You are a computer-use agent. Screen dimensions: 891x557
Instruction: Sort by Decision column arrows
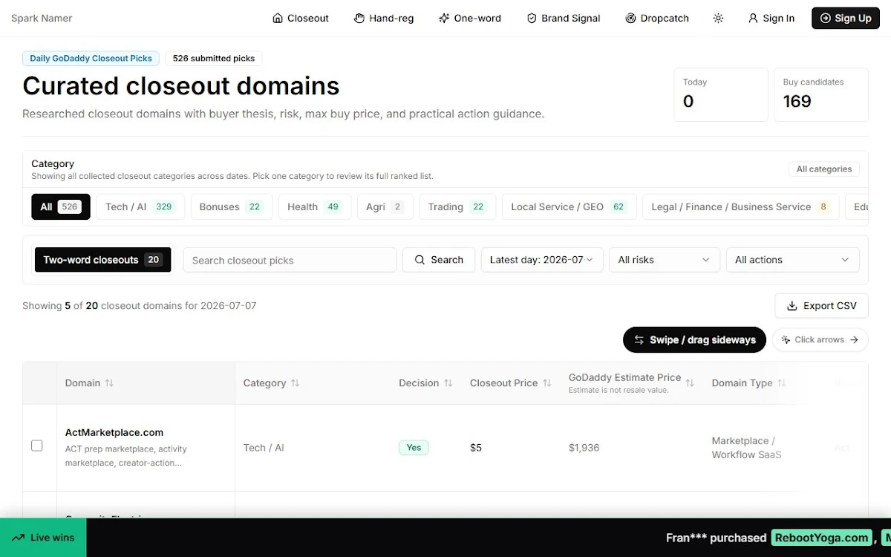click(x=448, y=383)
